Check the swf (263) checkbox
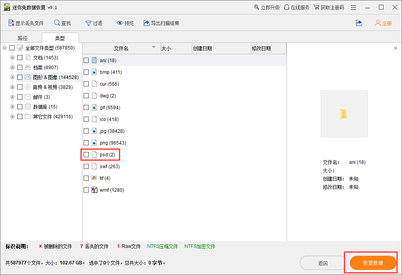 [86, 167]
